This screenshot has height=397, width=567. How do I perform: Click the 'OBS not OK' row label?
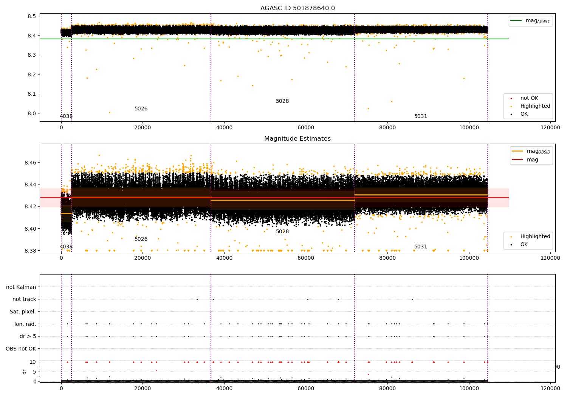21,349
